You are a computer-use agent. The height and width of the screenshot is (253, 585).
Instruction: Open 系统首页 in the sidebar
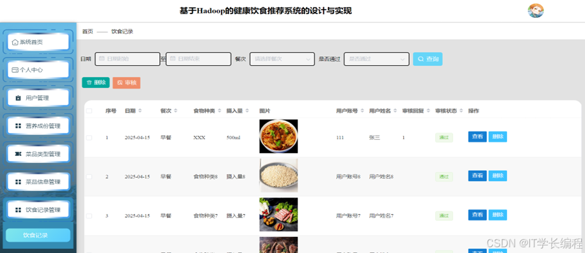coord(38,42)
